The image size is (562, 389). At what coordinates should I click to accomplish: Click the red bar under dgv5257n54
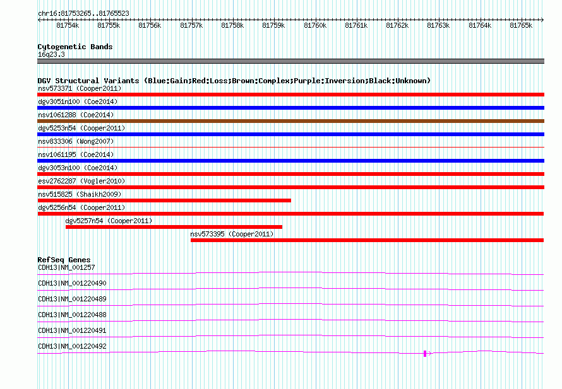click(x=174, y=227)
